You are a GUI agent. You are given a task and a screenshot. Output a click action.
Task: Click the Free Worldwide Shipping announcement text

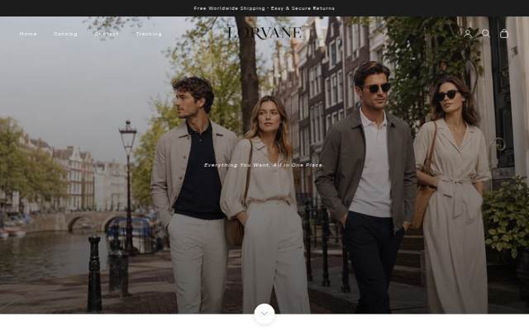[x=264, y=8]
